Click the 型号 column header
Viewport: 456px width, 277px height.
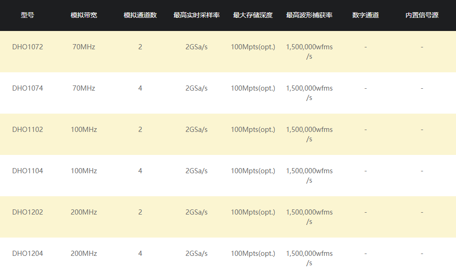tap(27, 15)
